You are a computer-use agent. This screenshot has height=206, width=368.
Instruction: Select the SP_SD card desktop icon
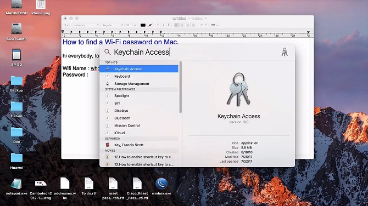16,58
